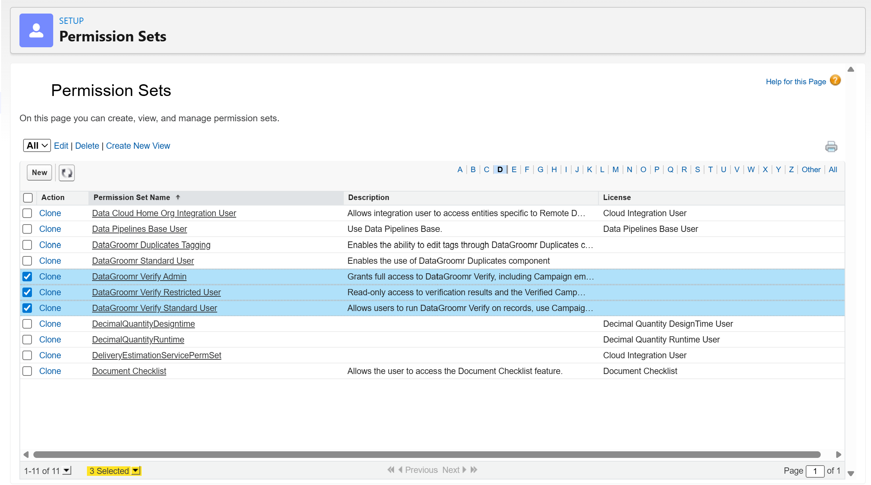Filter list by letter D
The width and height of the screenshot is (871, 485).
point(500,170)
